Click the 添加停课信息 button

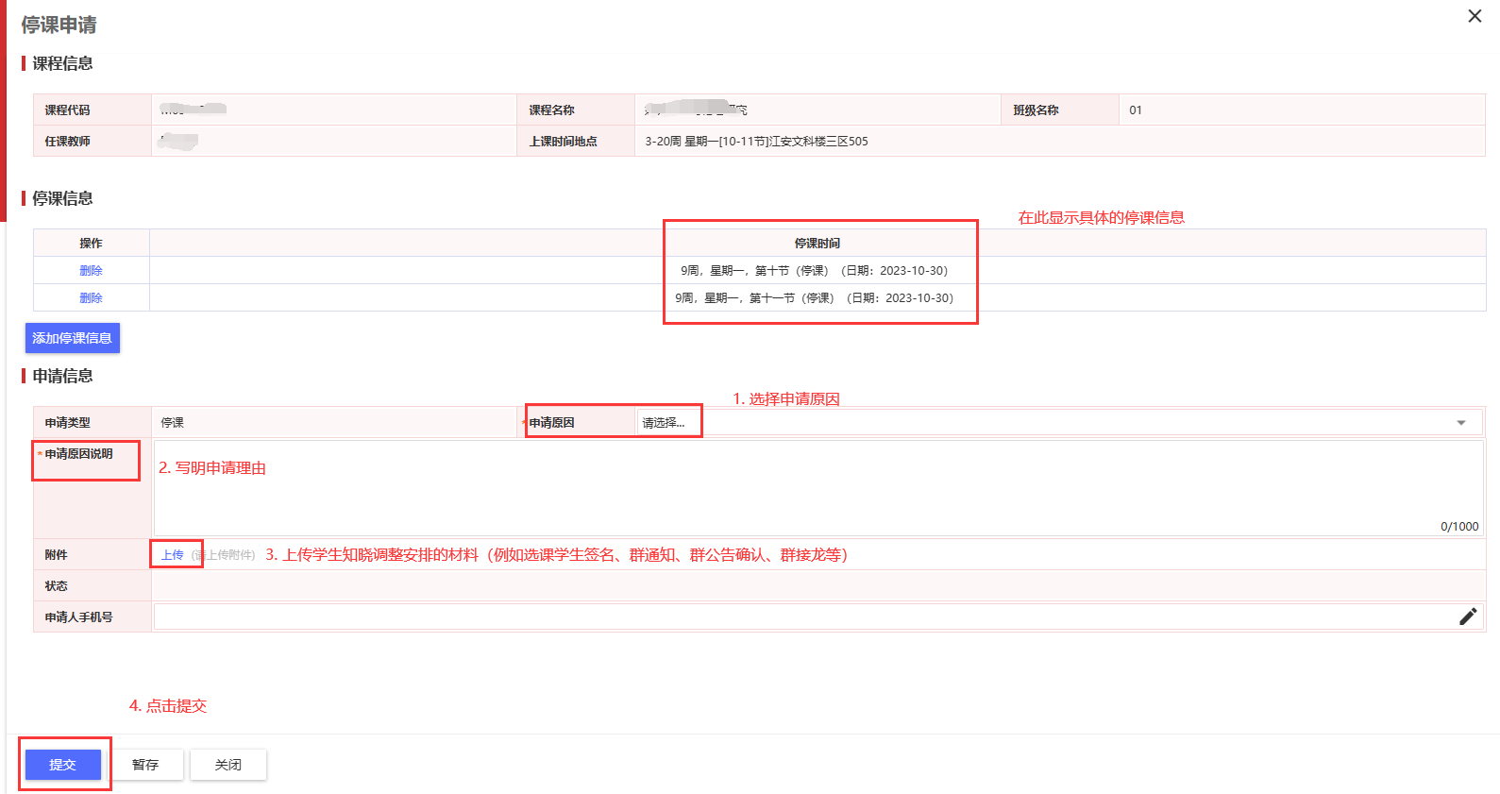(72, 338)
